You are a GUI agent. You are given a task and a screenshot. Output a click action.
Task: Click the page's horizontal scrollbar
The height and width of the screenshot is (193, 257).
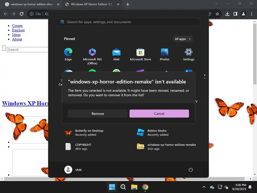[124, 179]
